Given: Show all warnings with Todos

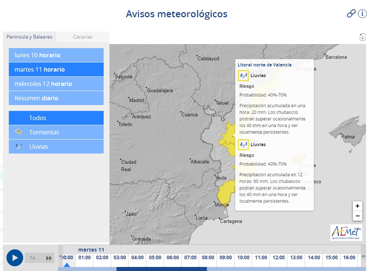Looking at the screenshot, I should 56,118.
